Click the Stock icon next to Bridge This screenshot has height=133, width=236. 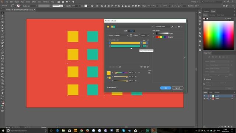pos(63,2)
